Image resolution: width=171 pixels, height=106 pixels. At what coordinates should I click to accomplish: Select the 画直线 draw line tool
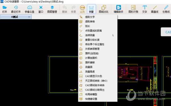(x=155, y=9)
